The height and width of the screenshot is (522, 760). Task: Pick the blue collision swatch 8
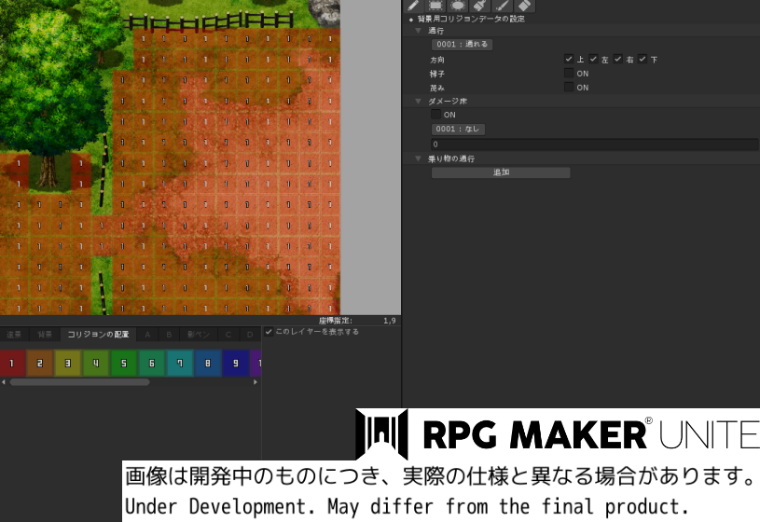tap(208, 363)
